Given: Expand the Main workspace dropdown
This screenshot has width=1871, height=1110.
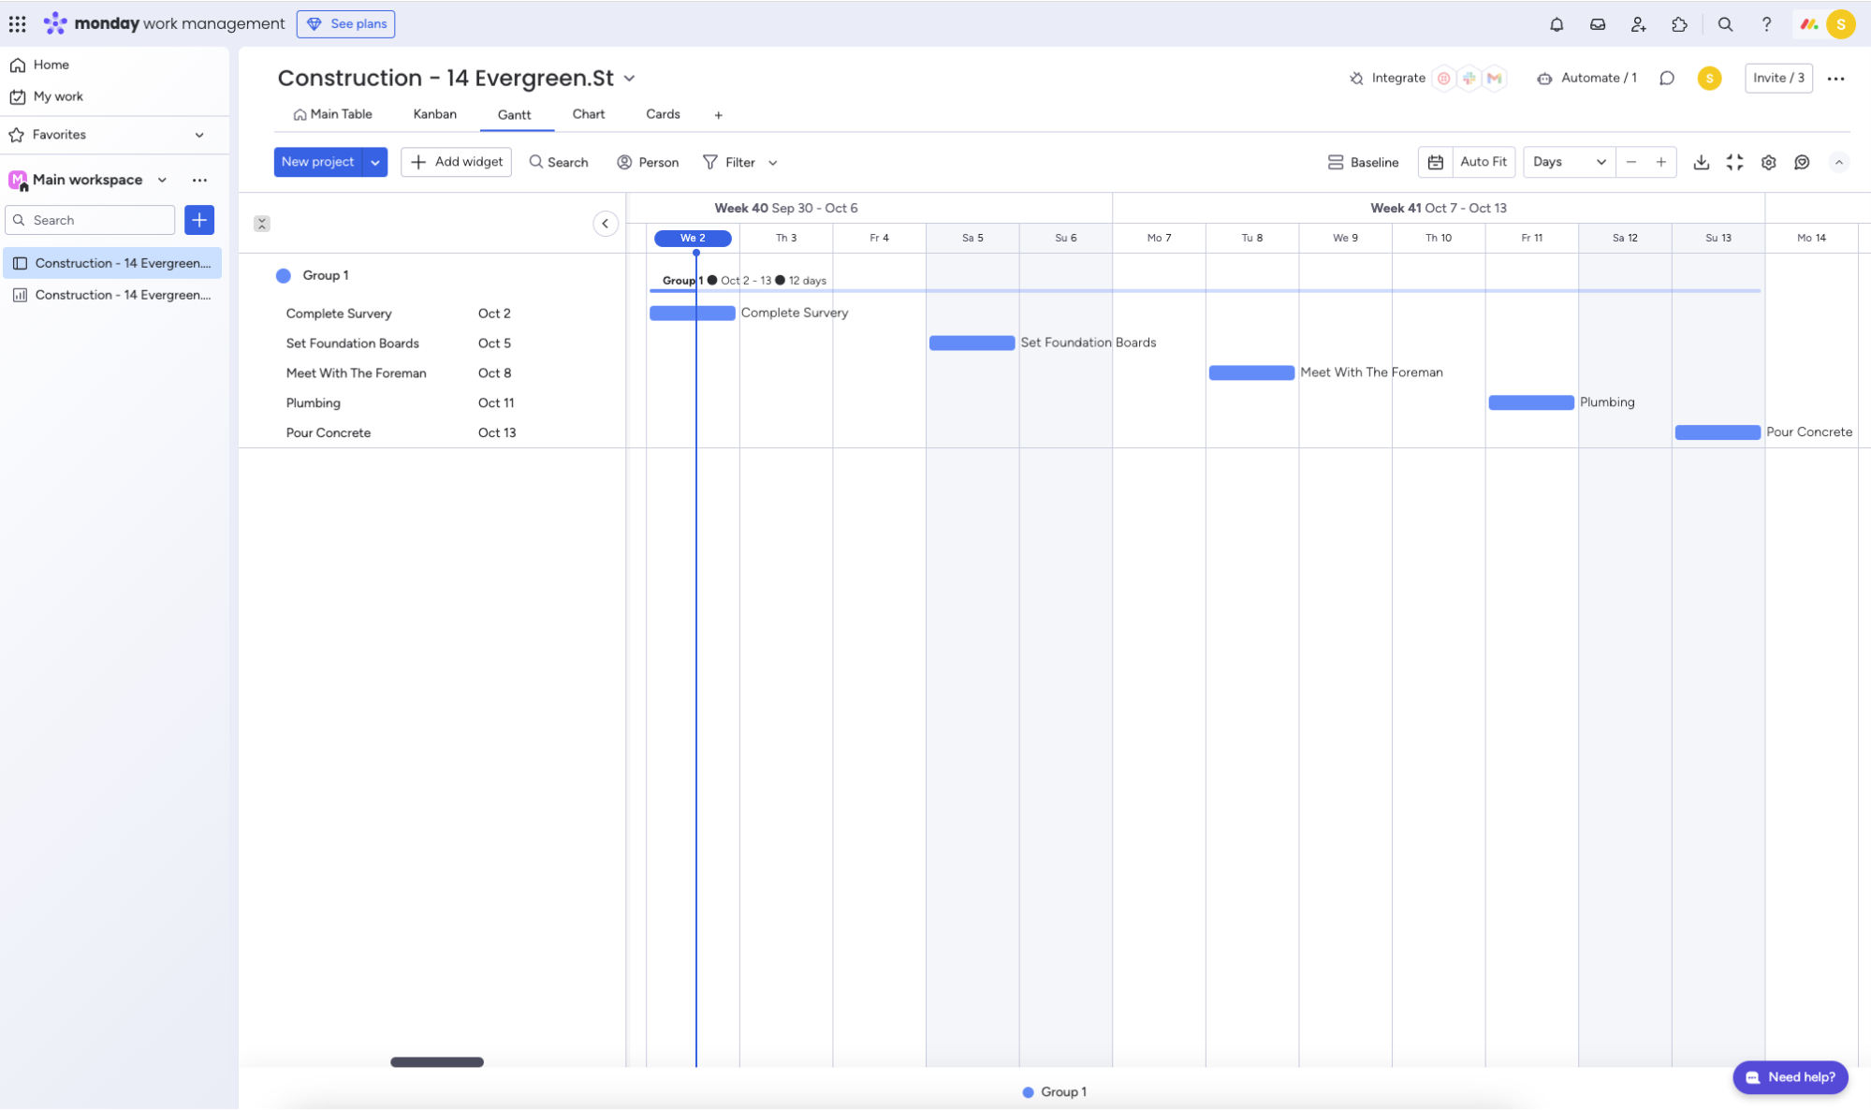Looking at the screenshot, I should click(164, 180).
